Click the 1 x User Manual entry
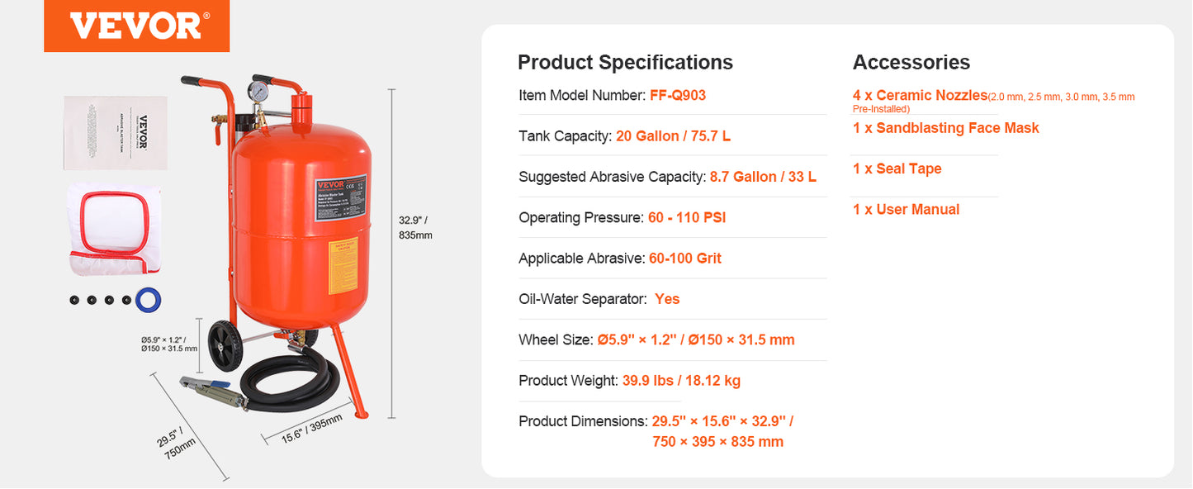This screenshot has height=489, width=1193. point(907,210)
